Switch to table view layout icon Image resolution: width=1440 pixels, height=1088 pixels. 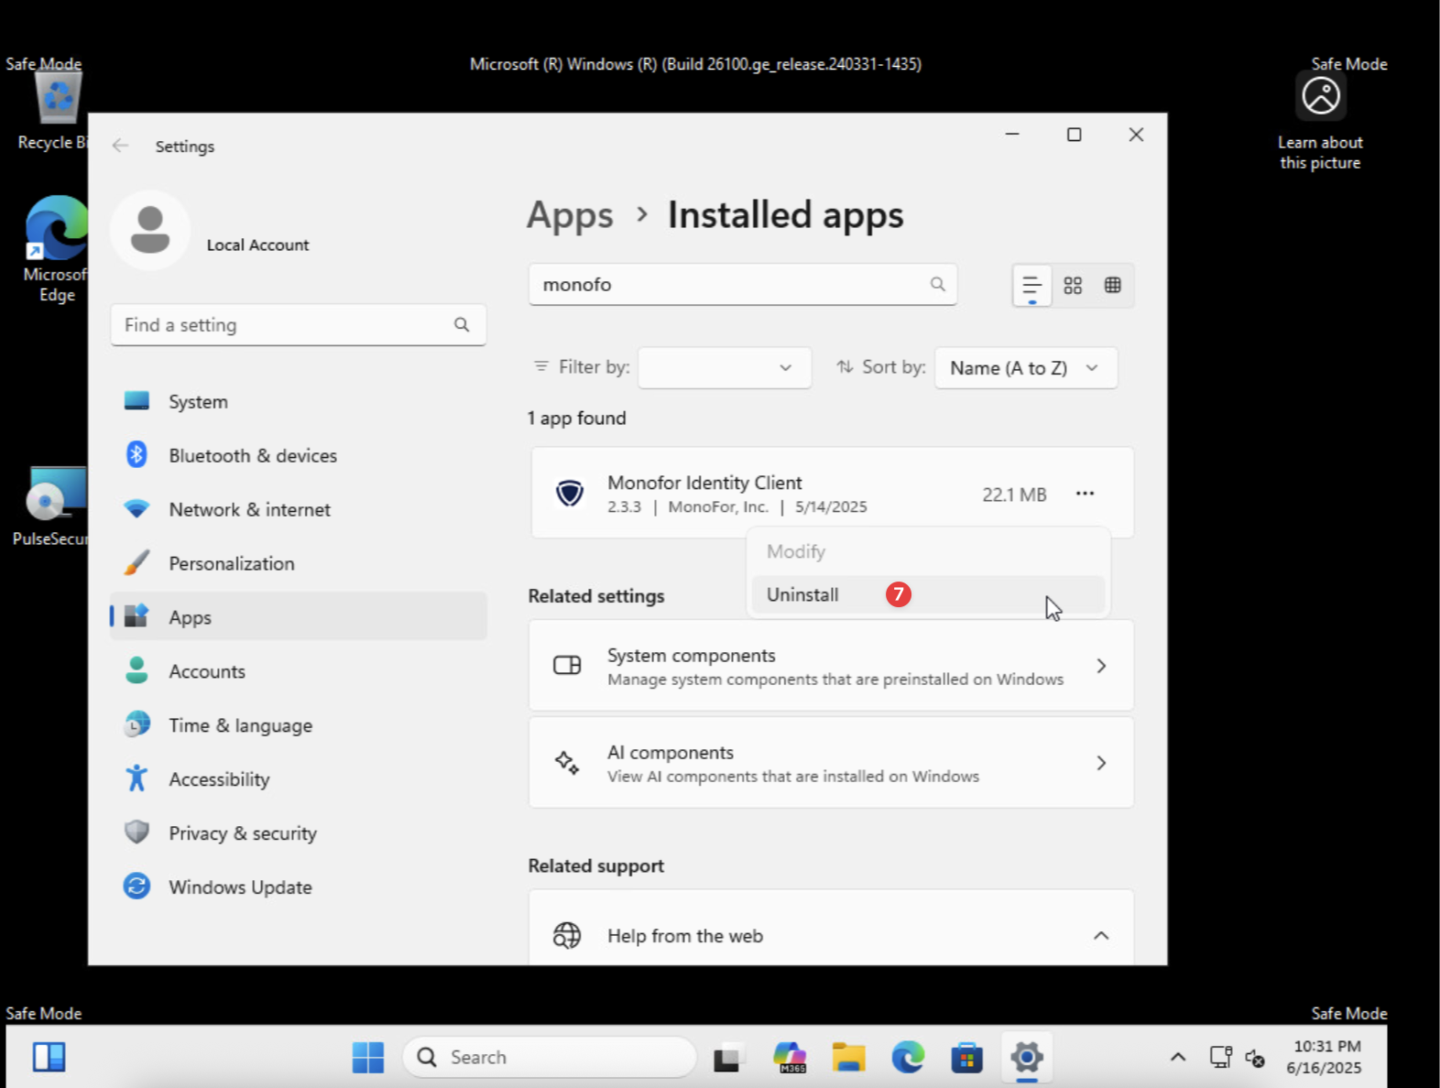tap(1112, 286)
